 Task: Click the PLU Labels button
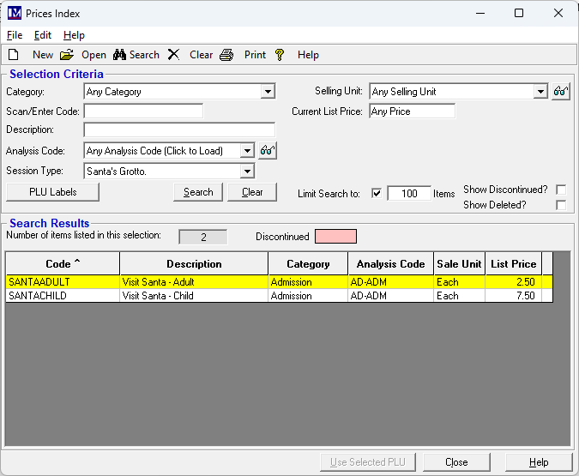53,192
